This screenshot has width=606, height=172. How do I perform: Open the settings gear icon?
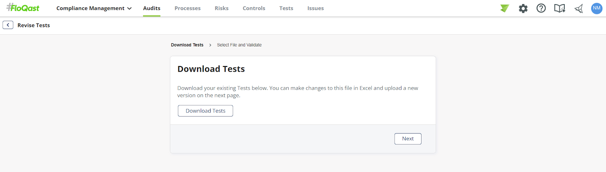click(x=523, y=8)
